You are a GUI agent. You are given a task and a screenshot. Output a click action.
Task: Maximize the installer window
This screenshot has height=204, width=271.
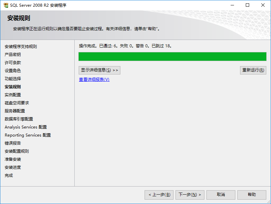(247, 5)
